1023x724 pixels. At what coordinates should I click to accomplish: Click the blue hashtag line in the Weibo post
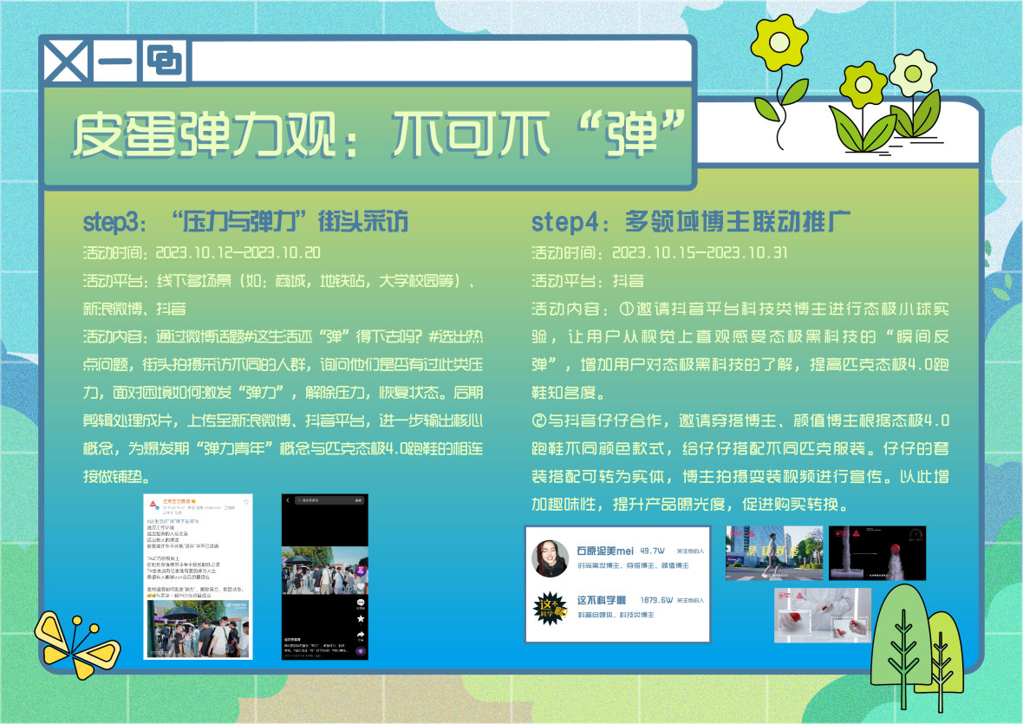coord(173,521)
